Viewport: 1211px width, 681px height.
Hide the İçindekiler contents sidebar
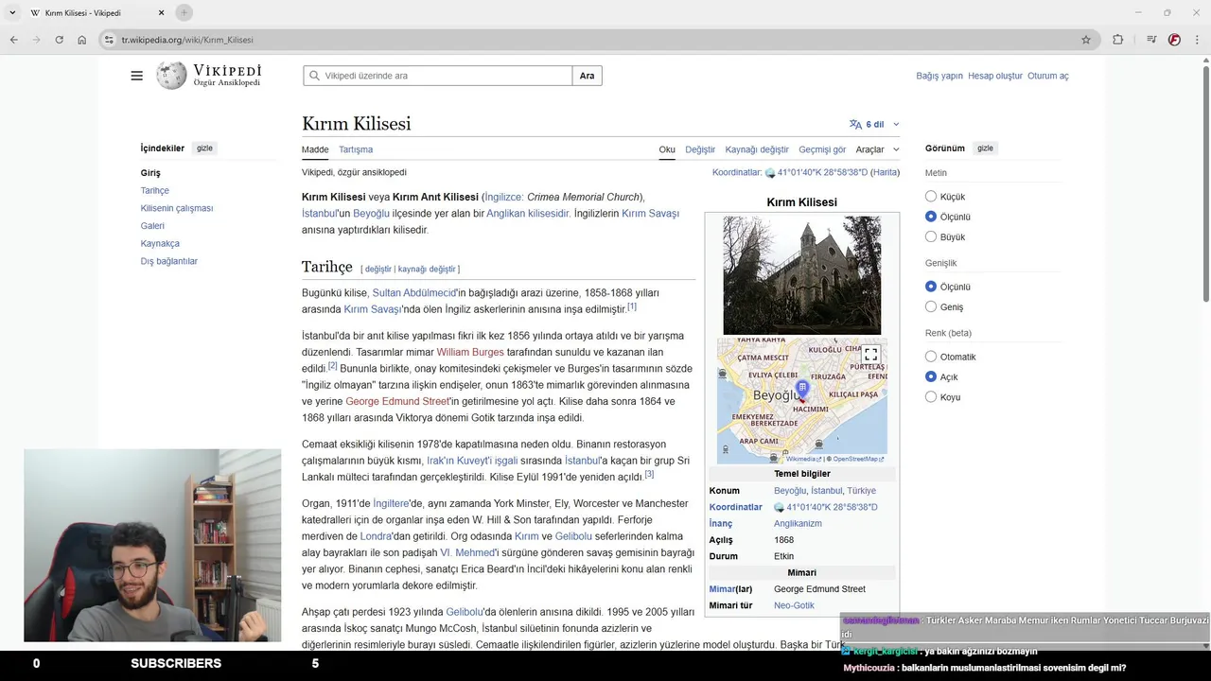204,148
